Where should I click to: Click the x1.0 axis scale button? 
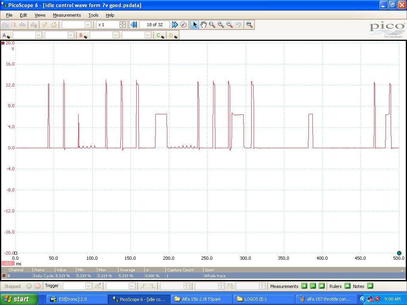8,263
